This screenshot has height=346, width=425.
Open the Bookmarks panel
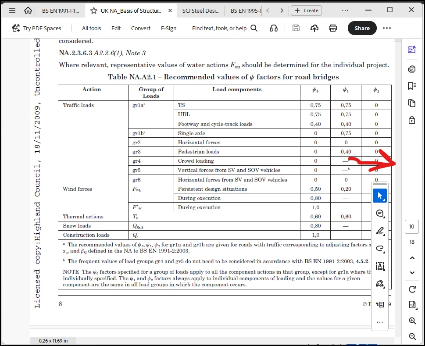[412, 86]
